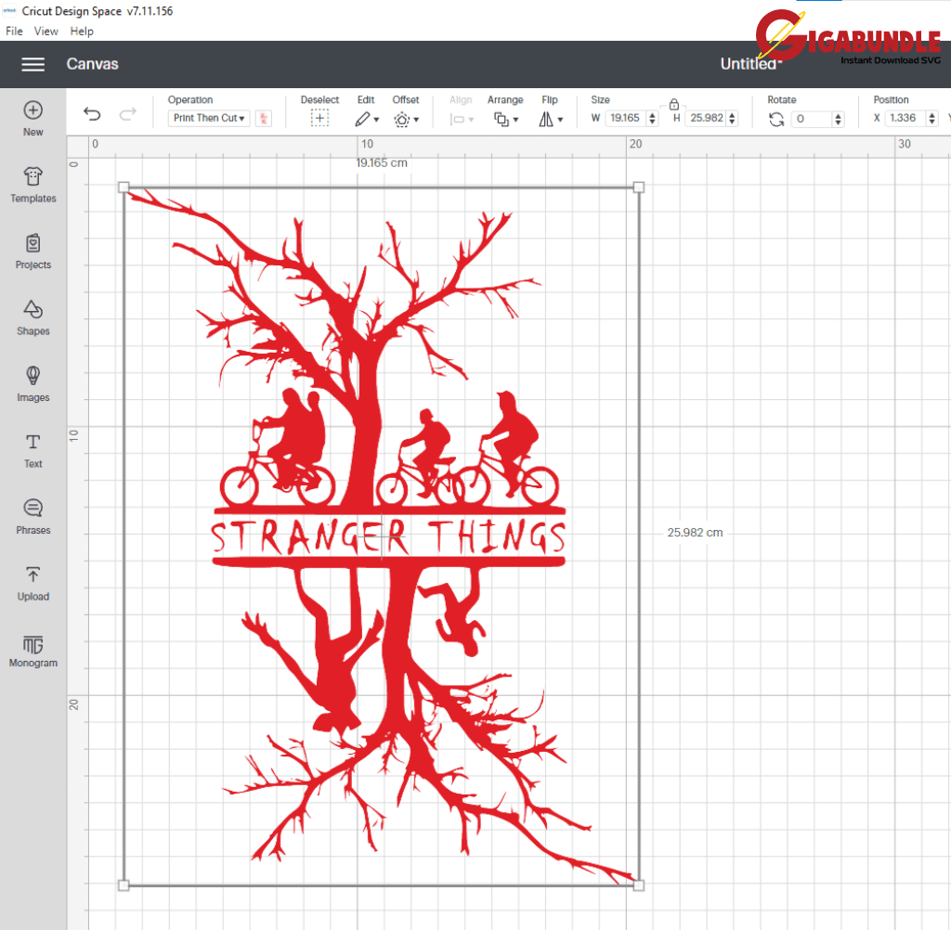Click the Width size input field
The image size is (951, 930).
(x=626, y=119)
